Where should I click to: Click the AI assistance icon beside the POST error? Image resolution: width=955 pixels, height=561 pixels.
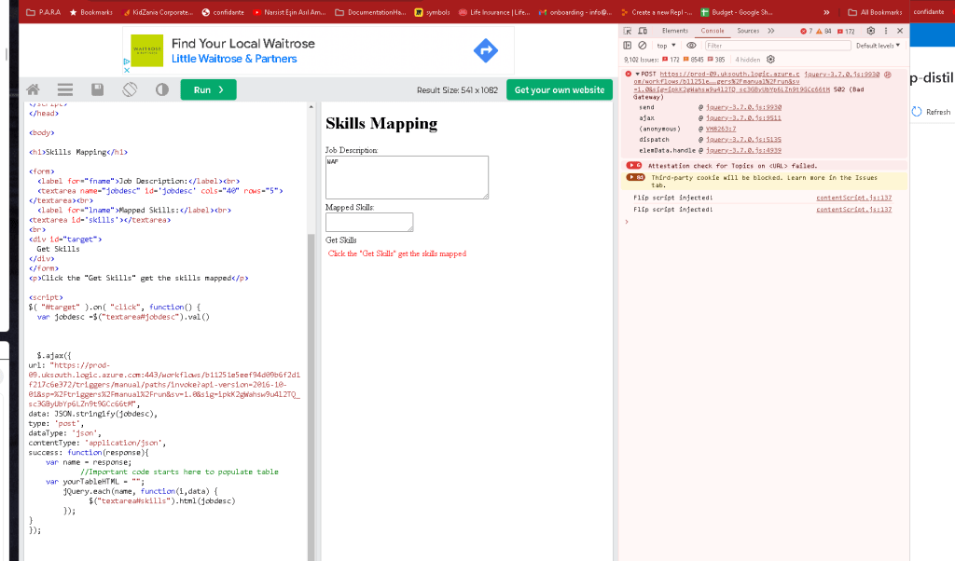pyautogui.click(x=888, y=75)
